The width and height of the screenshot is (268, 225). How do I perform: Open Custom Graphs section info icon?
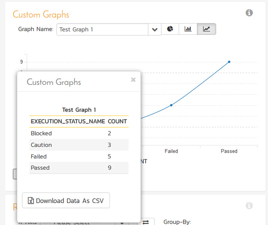(x=249, y=13)
